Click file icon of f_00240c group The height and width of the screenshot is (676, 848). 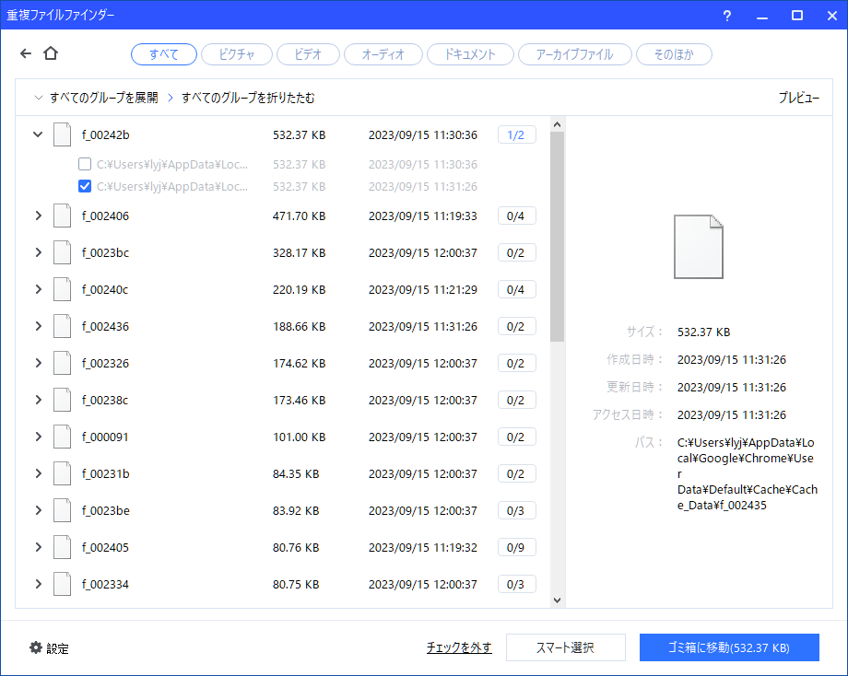pos(62,289)
